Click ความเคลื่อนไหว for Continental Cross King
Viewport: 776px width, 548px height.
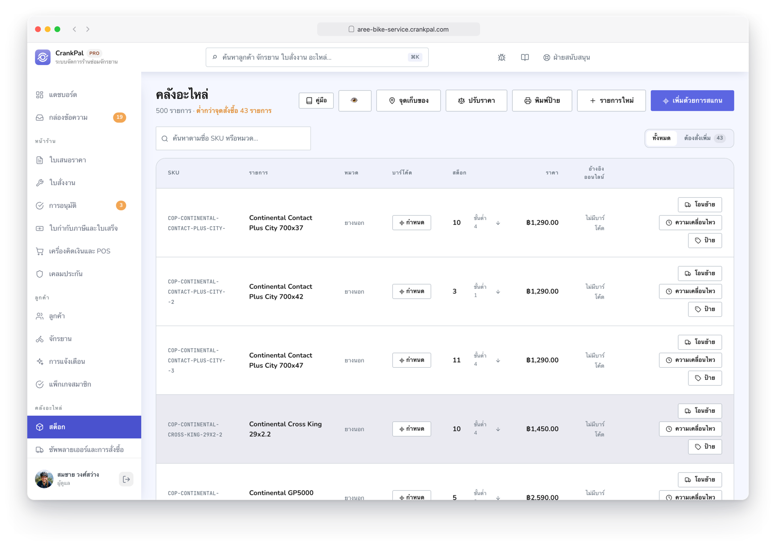[690, 429]
